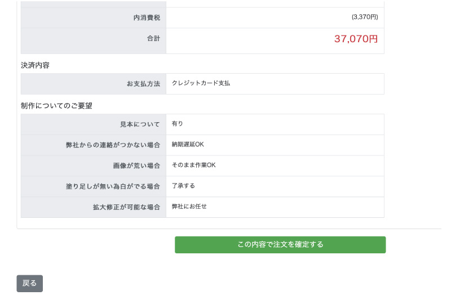Click the green この内容で注文を確定する button
451x304 pixels.
click(x=280, y=245)
